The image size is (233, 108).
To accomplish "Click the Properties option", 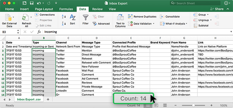I will pyautogui.click(x=44, y=20).
